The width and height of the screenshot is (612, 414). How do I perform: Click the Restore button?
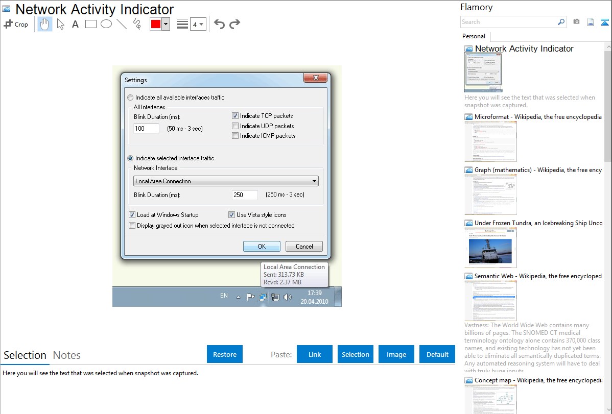click(x=225, y=354)
